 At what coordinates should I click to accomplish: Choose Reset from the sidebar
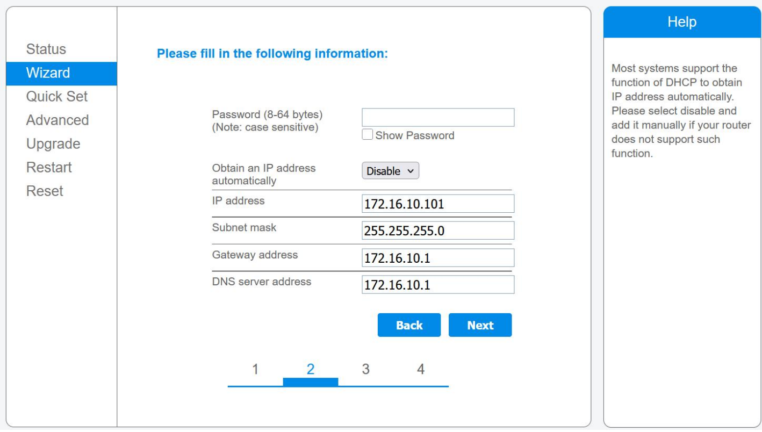45,191
